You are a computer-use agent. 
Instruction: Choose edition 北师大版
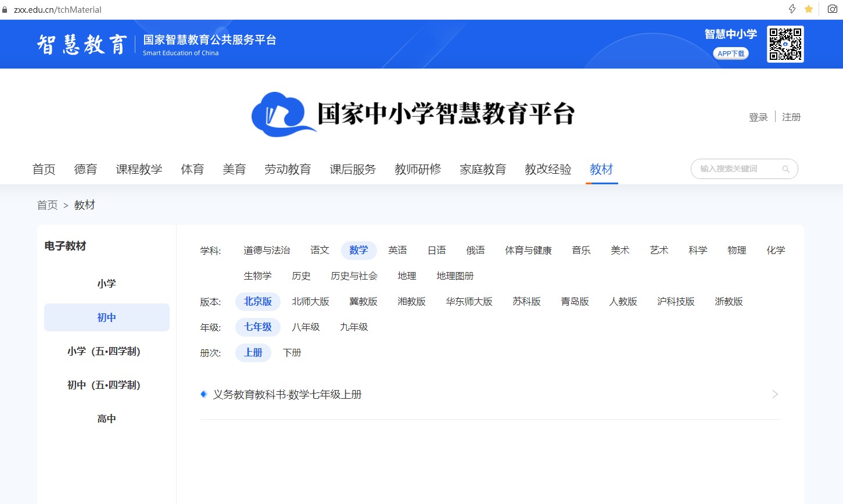pos(311,301)
